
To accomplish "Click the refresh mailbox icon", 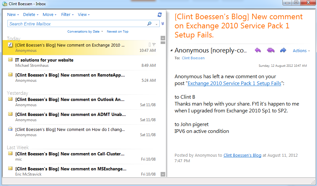I will (160, 15).
